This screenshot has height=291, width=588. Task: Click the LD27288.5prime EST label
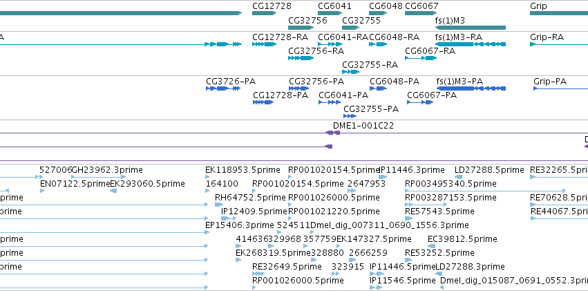(489, 170)
